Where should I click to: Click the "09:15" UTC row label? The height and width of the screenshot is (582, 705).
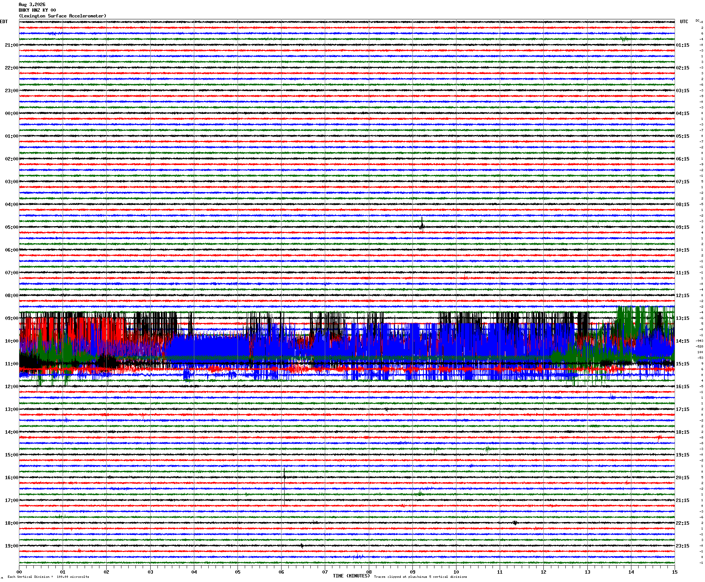(x=683, y=227)
